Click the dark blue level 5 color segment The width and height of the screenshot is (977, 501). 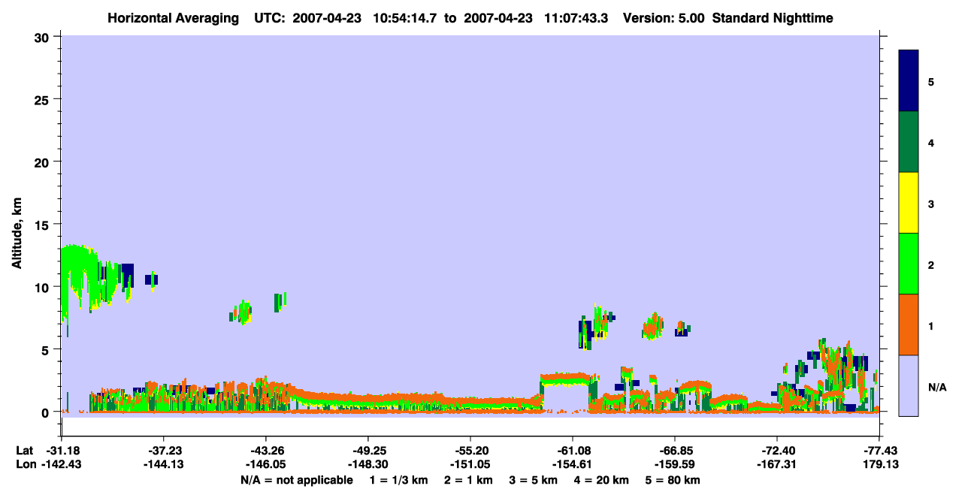[909, 80]
